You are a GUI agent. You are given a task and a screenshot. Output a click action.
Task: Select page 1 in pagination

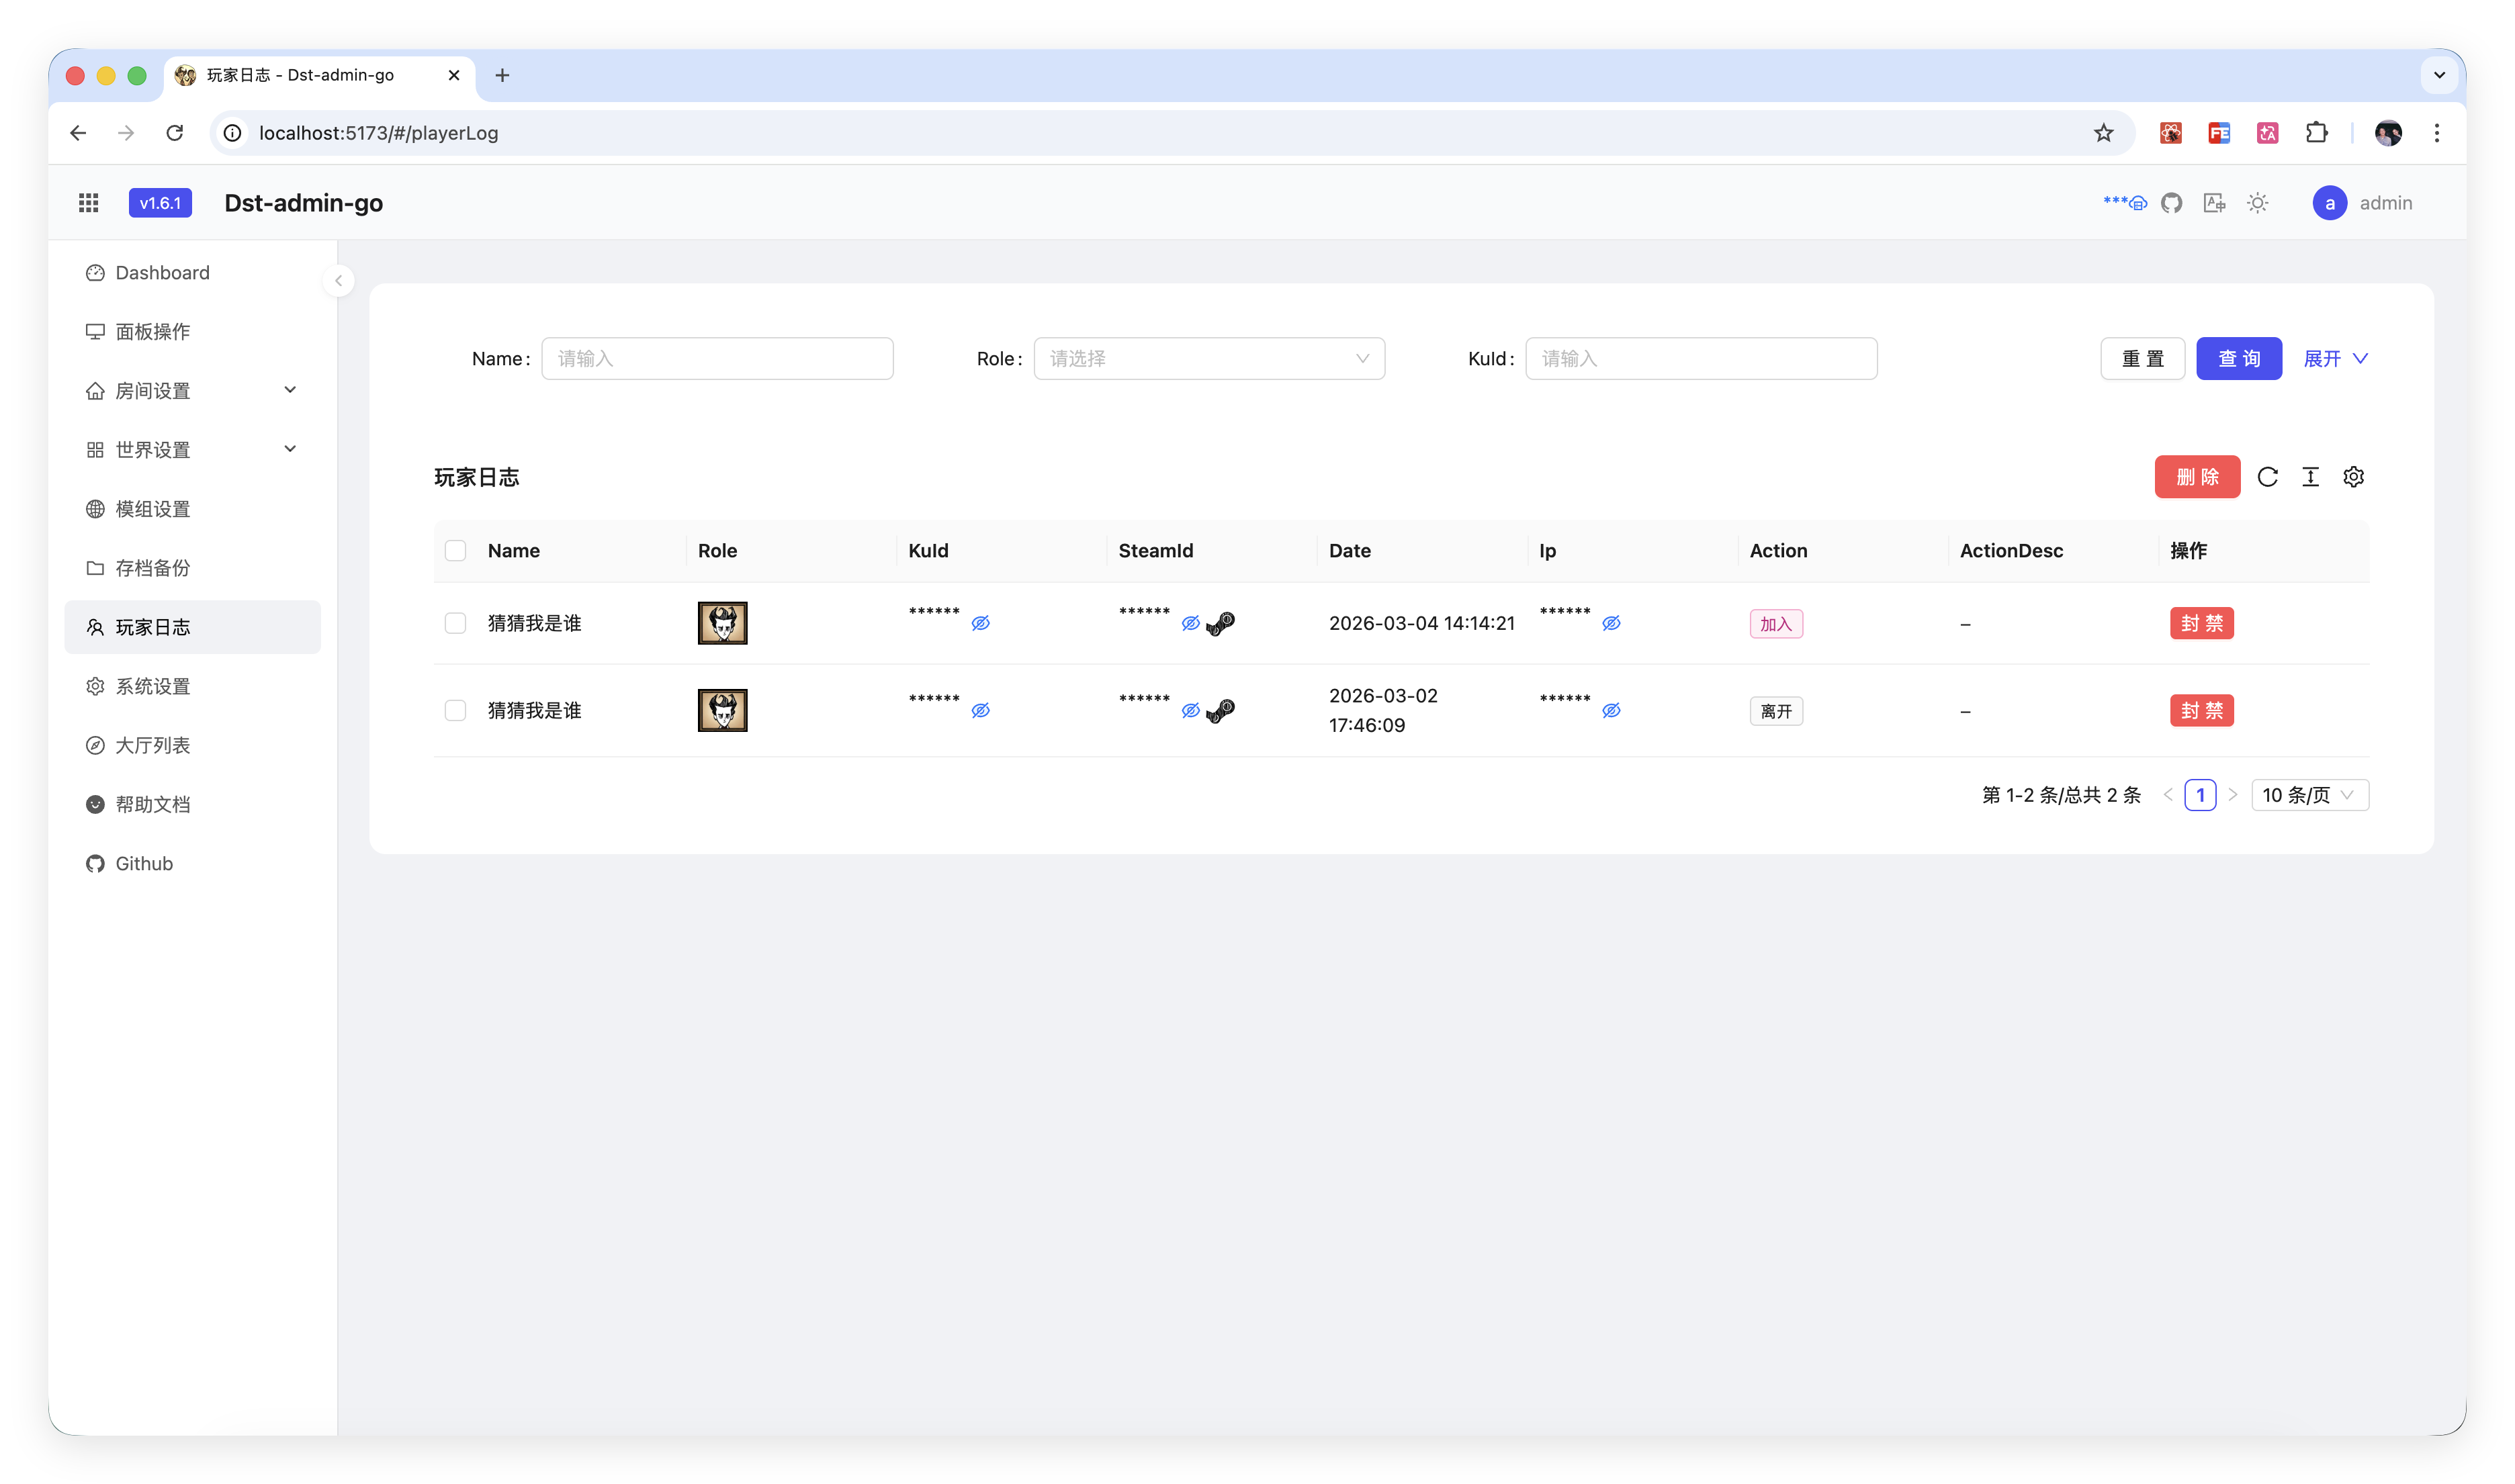coord(2200,795)
